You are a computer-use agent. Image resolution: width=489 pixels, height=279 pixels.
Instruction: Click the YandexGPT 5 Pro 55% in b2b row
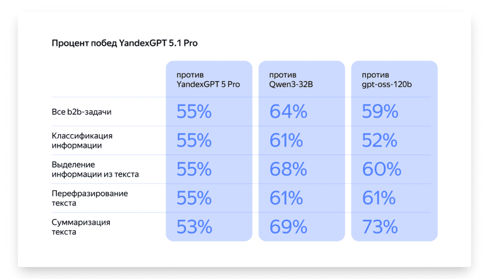[x=194, y=112]
